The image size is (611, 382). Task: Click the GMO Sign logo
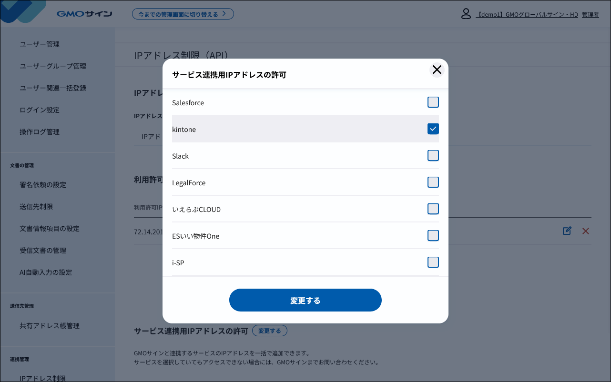84,14
